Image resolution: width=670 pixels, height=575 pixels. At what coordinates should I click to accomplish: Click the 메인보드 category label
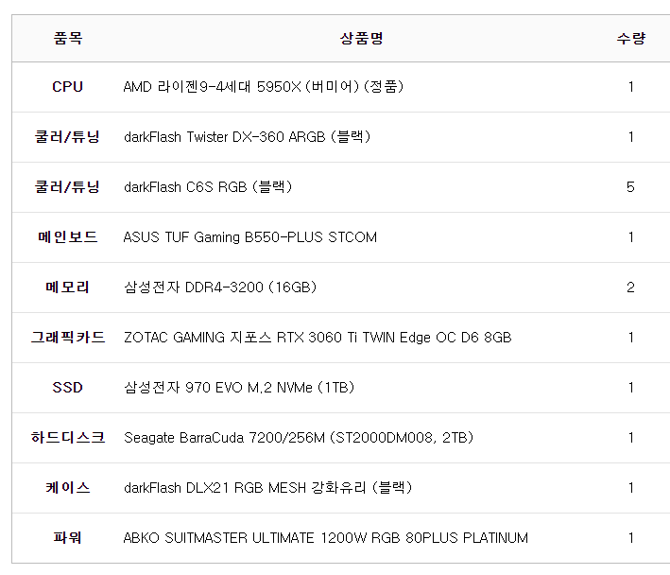67,237
